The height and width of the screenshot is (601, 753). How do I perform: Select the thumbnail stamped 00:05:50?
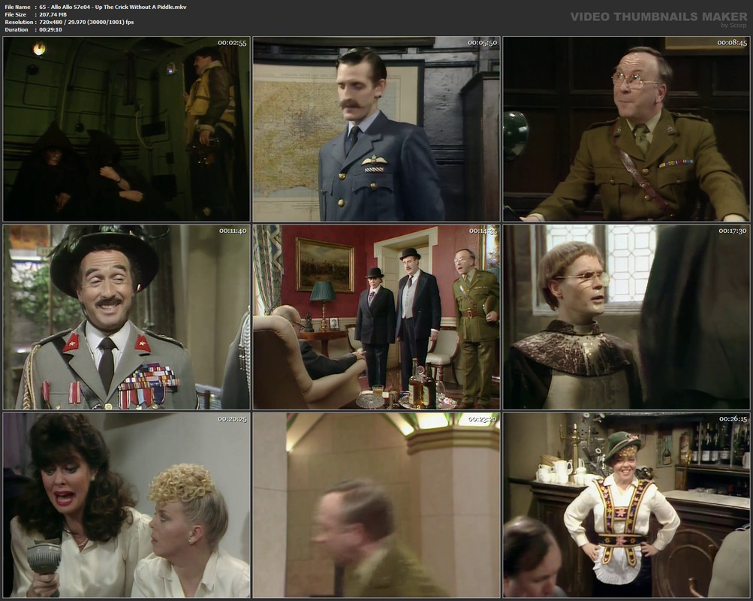click(x=377, y=129)
